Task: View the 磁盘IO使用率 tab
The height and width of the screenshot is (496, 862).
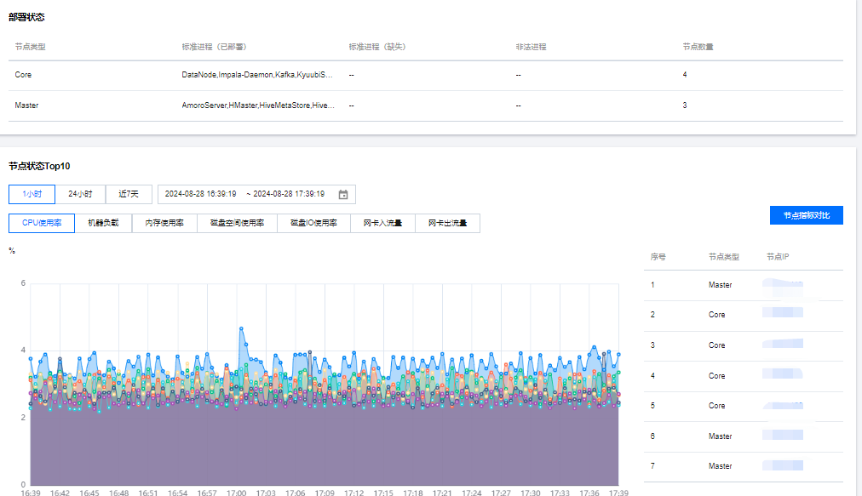Action: 313,223
